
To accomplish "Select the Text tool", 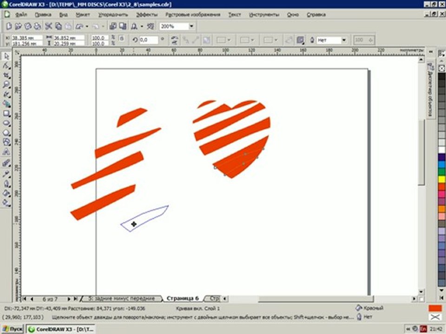I will (6, 152).
